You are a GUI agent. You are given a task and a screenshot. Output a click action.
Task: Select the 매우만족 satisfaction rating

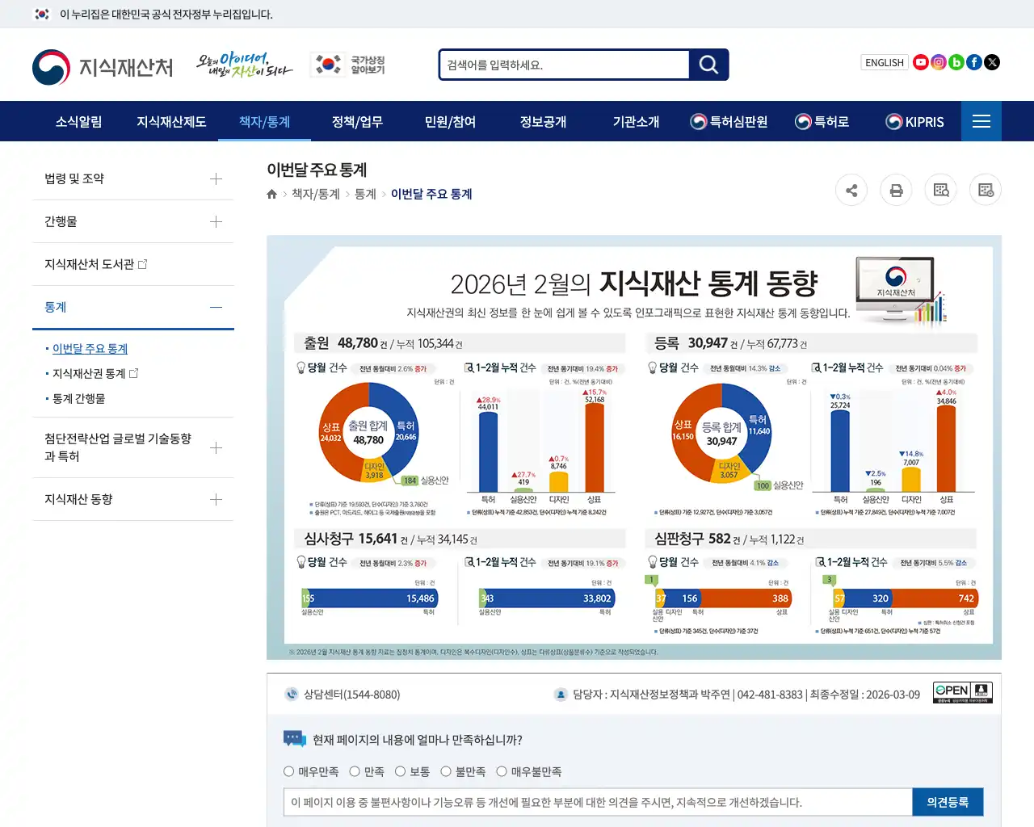[288, 771]
